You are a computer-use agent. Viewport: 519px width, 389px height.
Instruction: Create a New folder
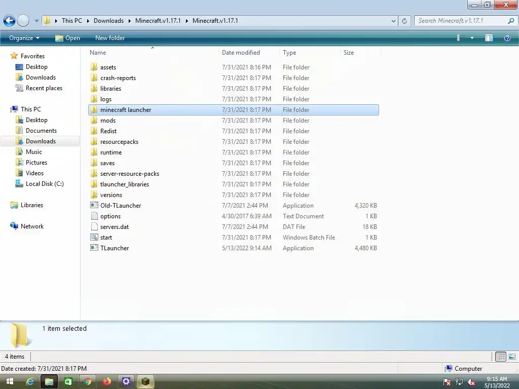(110, 38)
